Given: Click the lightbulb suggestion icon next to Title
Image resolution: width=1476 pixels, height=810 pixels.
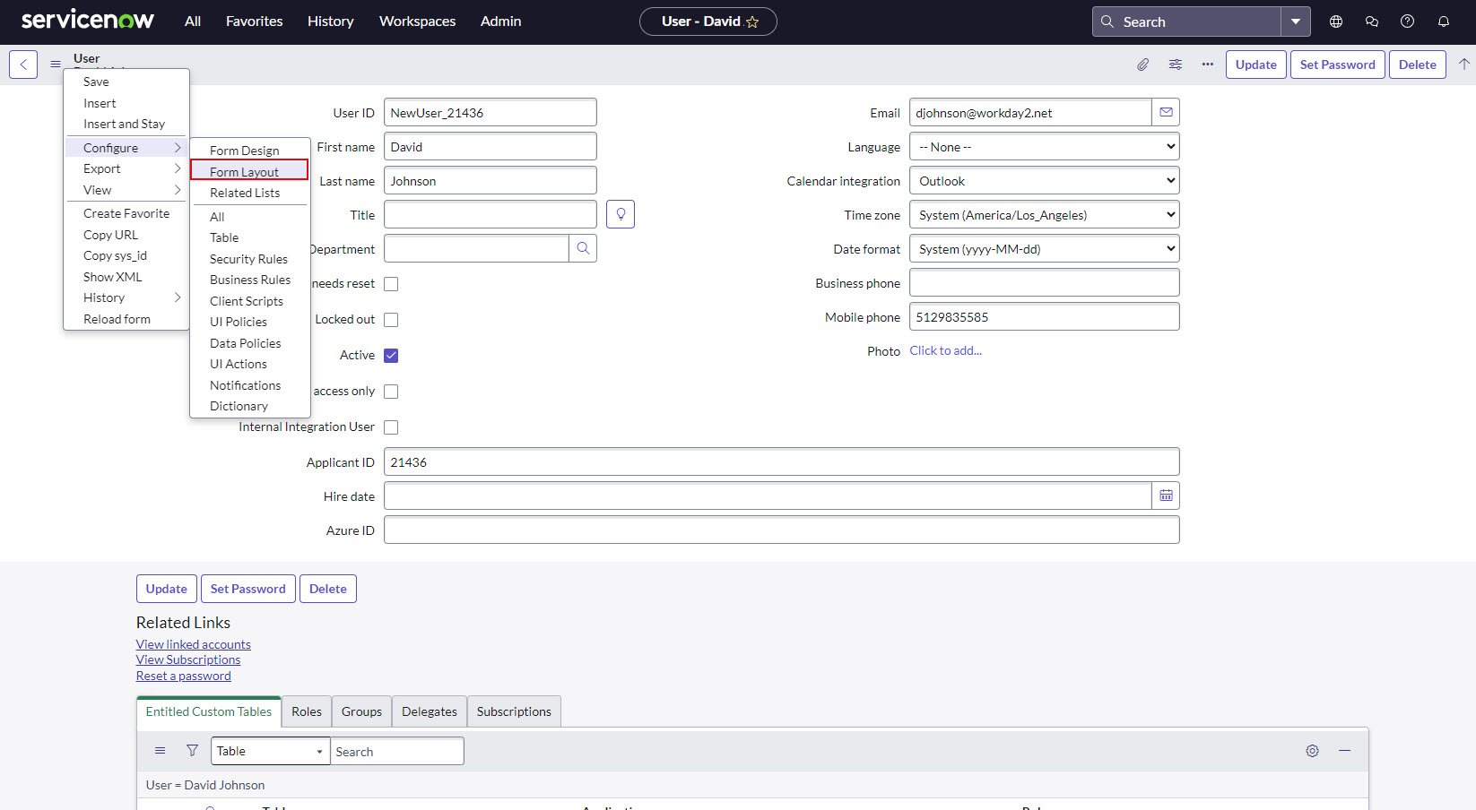Looking at the screenshot, I should point(621,214).
